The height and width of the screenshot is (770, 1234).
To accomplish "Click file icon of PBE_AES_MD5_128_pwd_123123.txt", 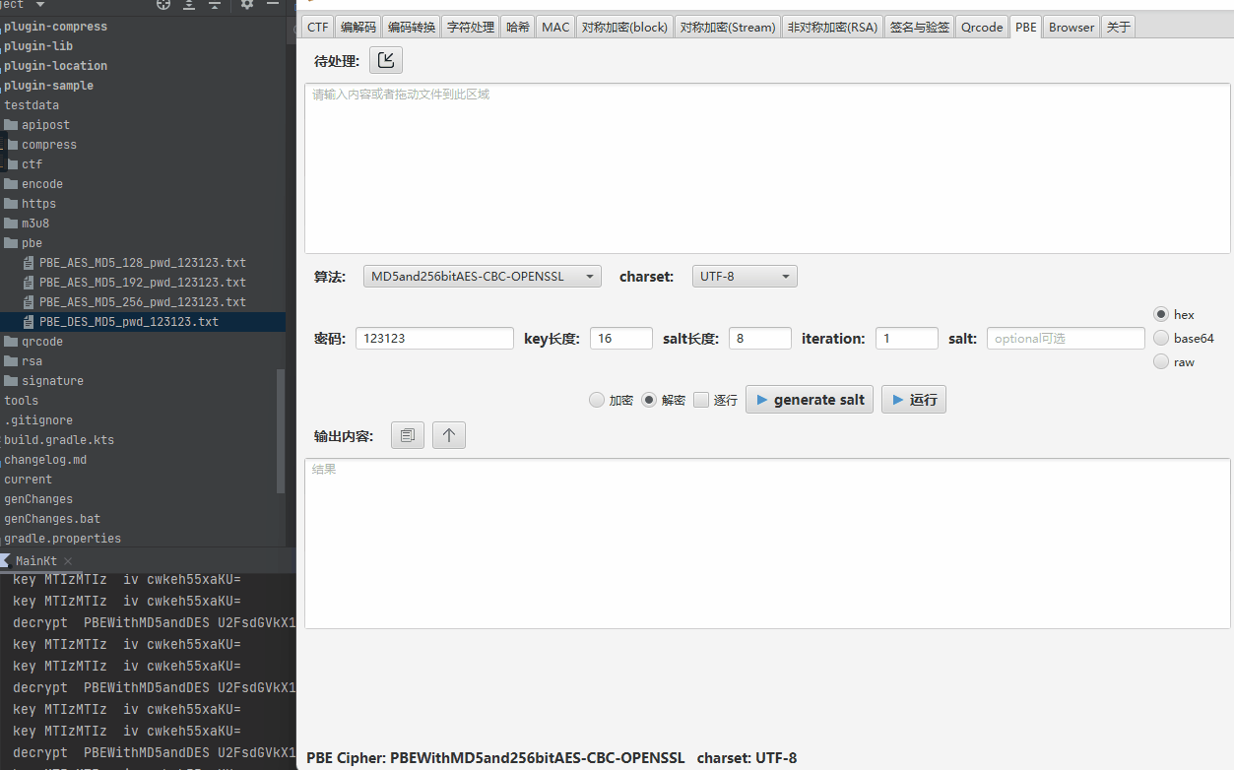I will click(30, 263).
